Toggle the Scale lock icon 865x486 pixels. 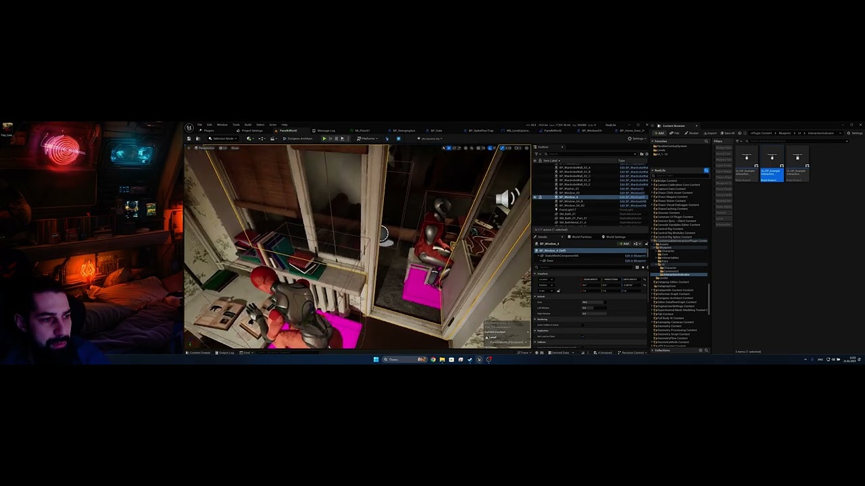559,291
